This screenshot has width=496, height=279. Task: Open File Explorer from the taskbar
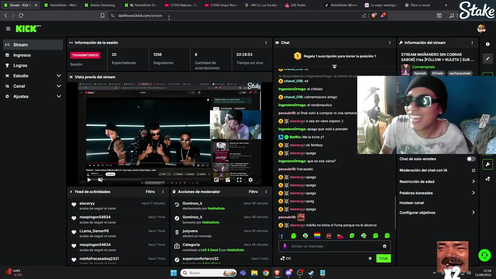click(254, 273)
